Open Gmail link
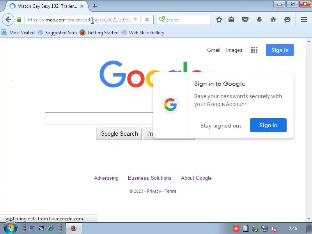The height and width of the screenshot is (234, 312). tap(213, 50)
